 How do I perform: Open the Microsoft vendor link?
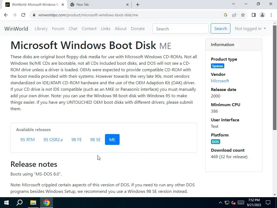(x=220, y=81)
